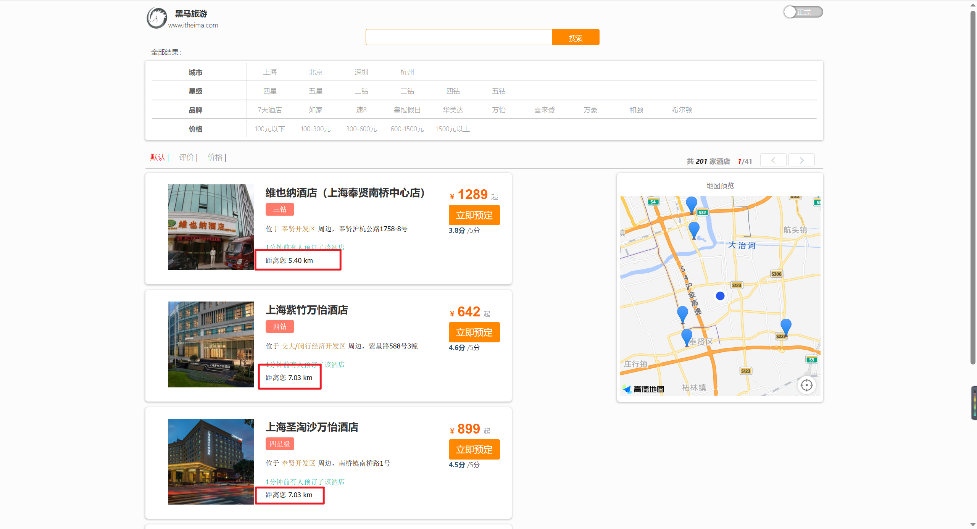Click 立即预定 for 上海紫竹万怡酒店
977x529 pixels.
point(474,332)
